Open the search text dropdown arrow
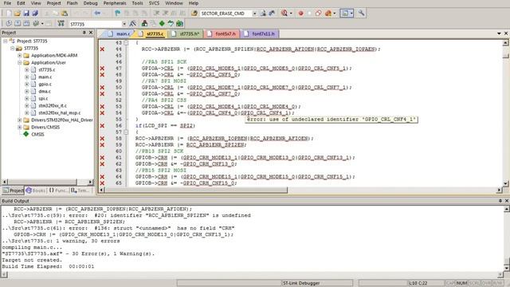The height and width of the screenshot is (287, 510). point(254,14)
